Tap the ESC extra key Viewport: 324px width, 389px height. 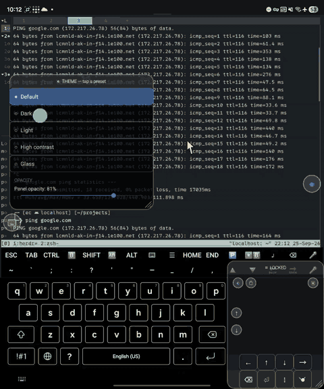coord(11,255)
